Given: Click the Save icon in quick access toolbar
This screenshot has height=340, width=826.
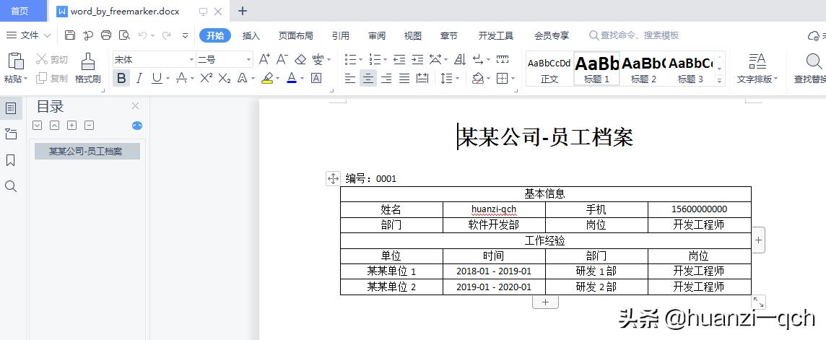Looking at the screenshot, I should [69, 35].
